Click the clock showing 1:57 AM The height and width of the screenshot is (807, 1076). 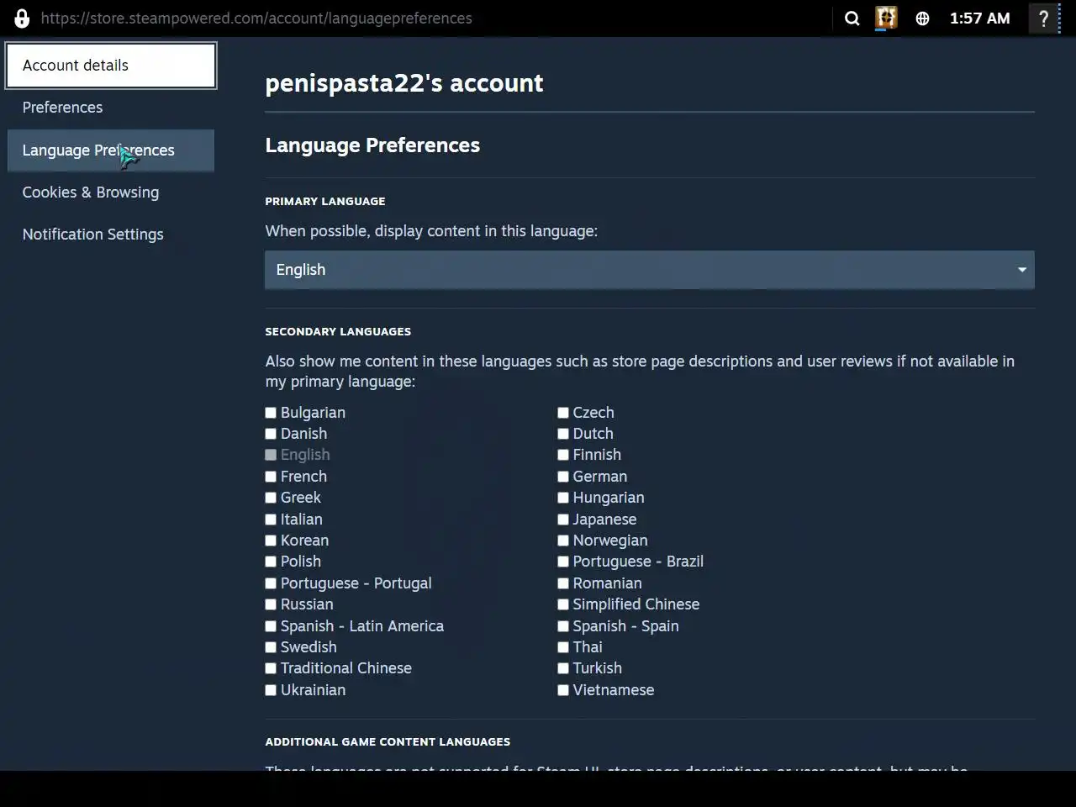point(979,18)
